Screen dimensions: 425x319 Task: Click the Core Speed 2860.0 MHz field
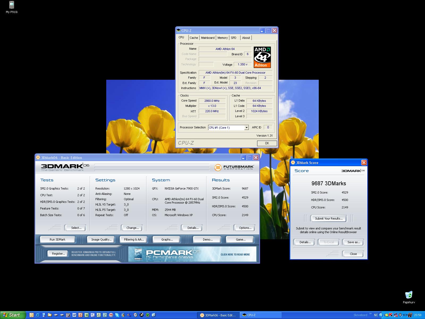click(x=212, y=101)
